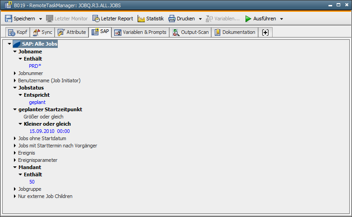Collapse geplanter Startzeitpunkt node
The width and height of the screenshot is (352, 217).
tap(15, 109)
